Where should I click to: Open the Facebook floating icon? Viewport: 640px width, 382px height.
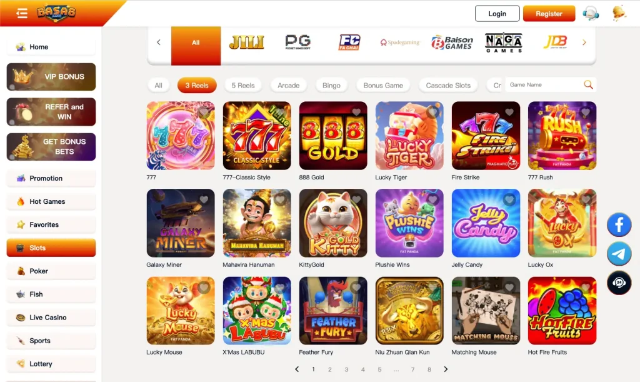(x=619, y=224)
